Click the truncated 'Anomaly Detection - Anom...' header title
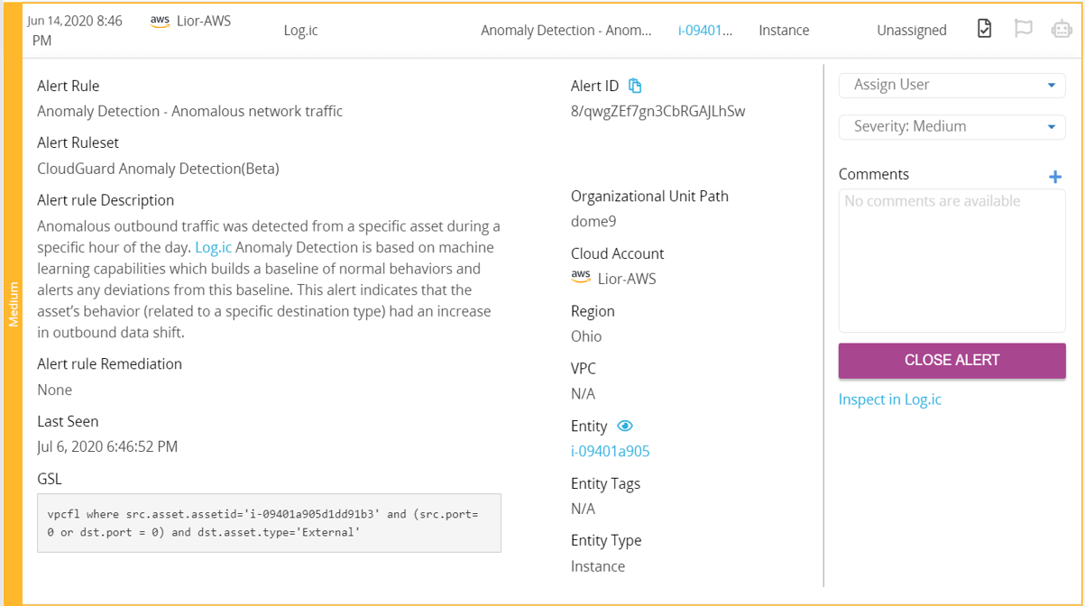Viewport: 1085px width, 606px height. click(566, 30)
